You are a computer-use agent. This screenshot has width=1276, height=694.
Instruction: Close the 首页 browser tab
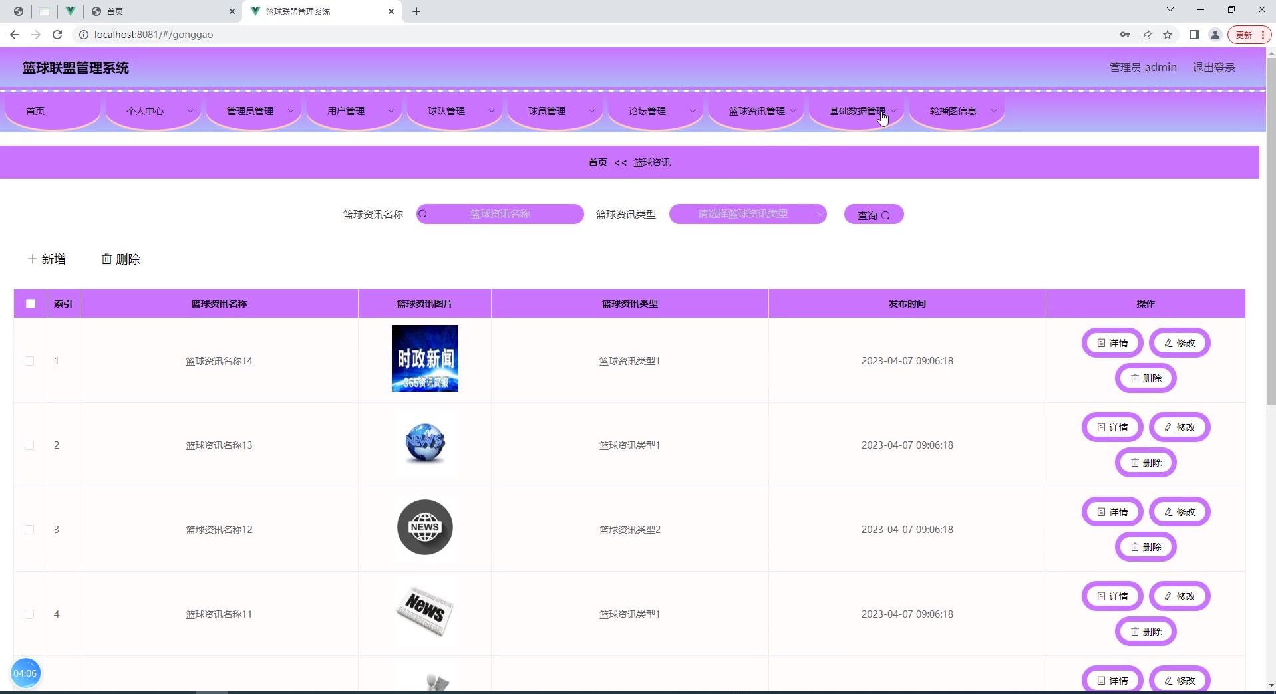pos(232,11)
